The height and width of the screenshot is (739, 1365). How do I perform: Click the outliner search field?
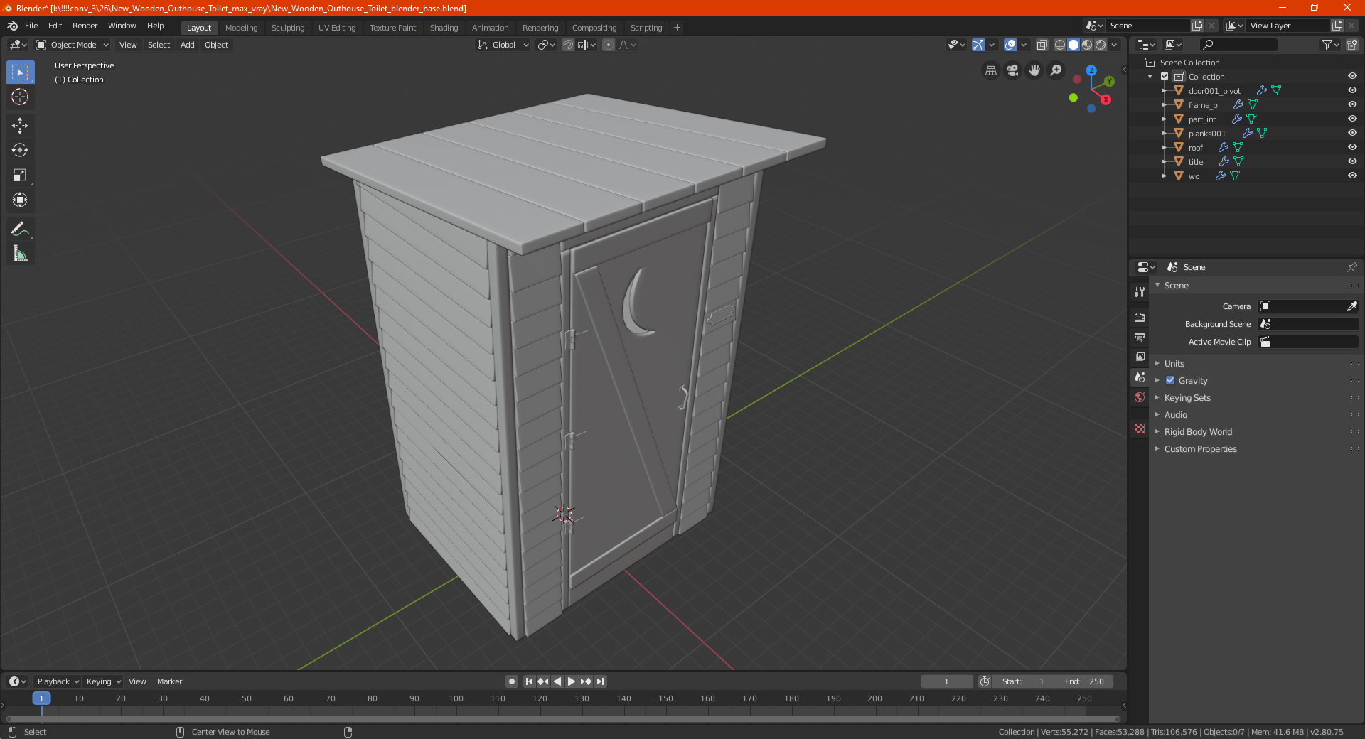(1238, 45)
